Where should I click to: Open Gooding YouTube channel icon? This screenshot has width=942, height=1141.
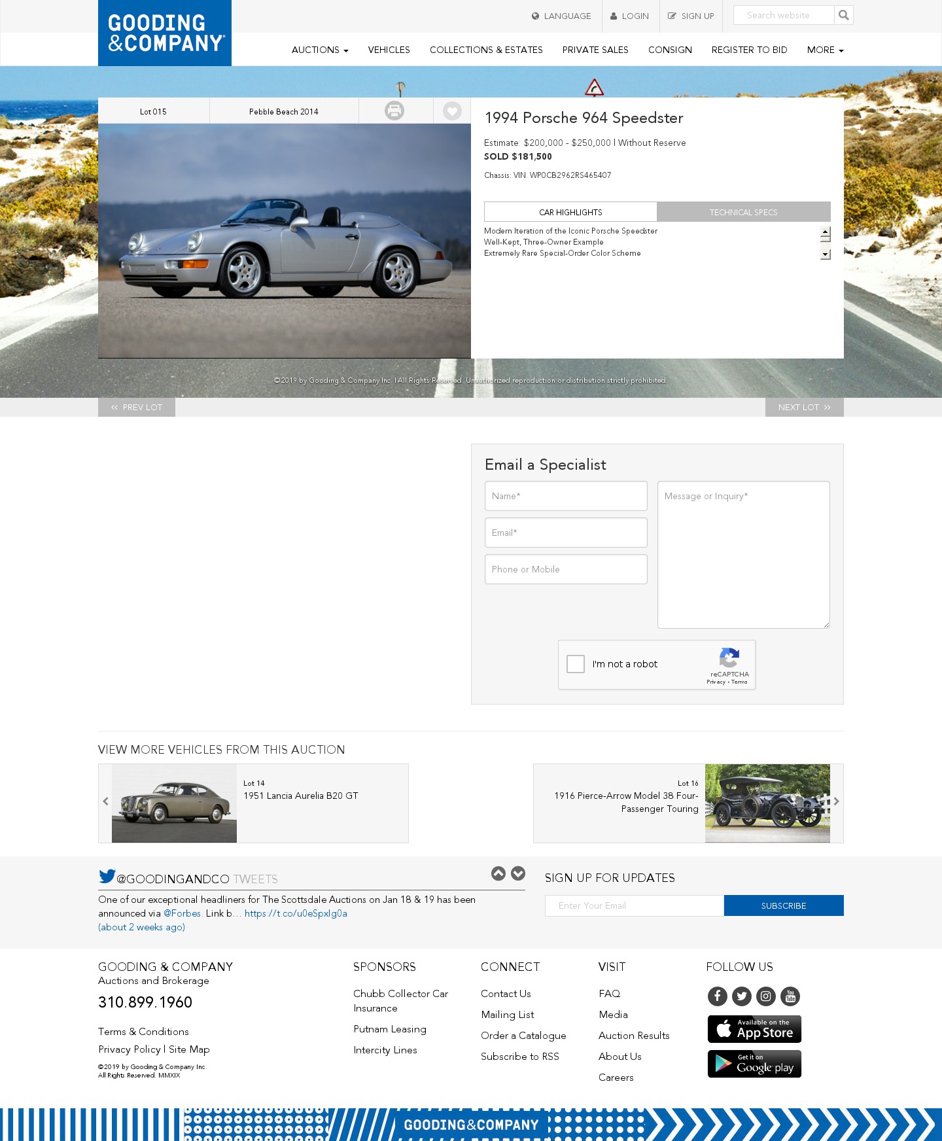[x=790, y=996]
